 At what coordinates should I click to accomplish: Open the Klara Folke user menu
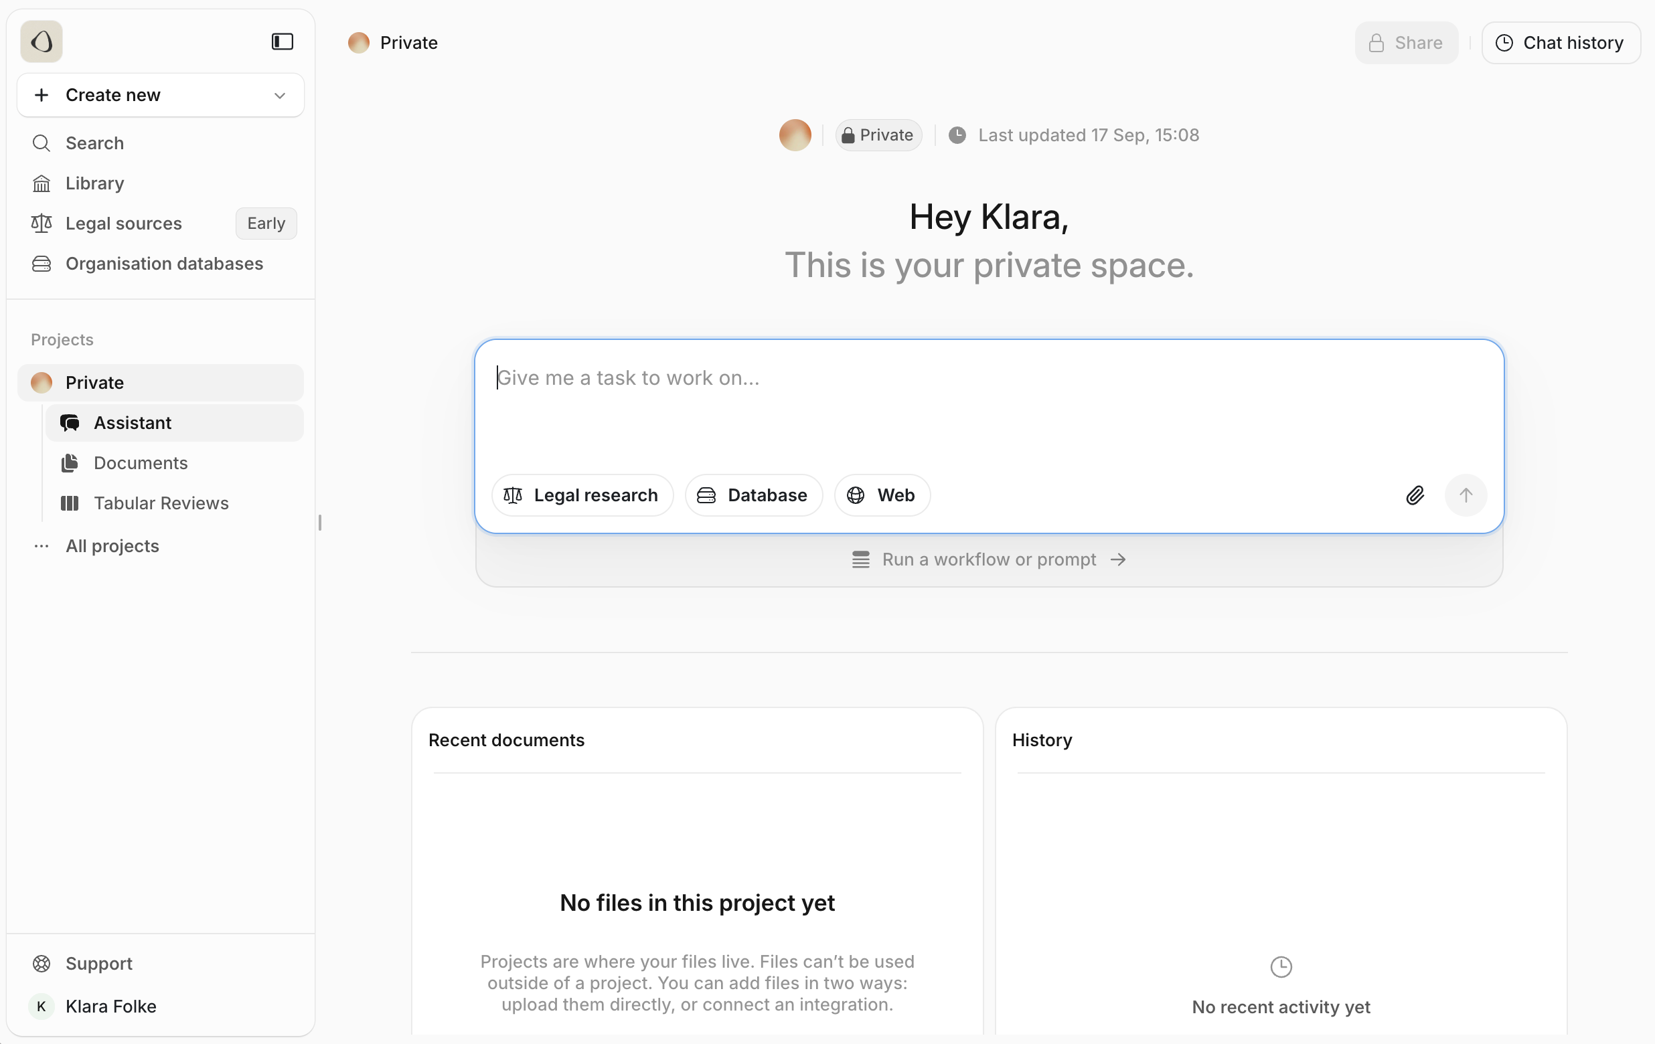coord(110,1007)
